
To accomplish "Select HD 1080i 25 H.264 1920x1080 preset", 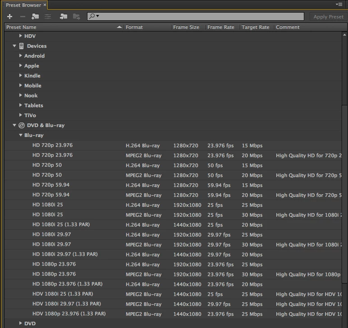I will tap(173, 205).
